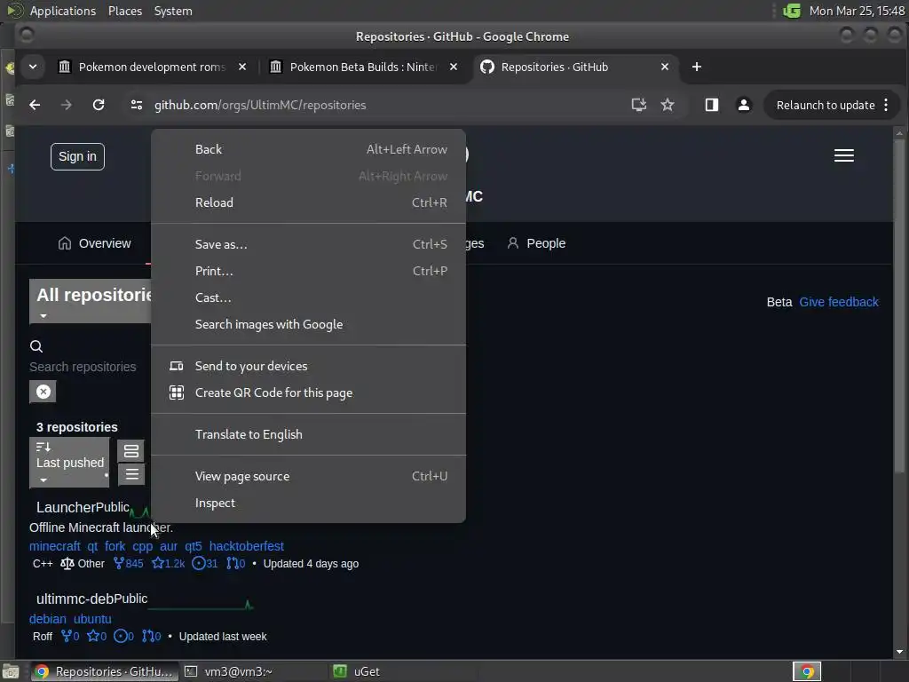Click the hacktoberfest topic tag
Viewport: 909px width, 682px height.
coord(247,546)
